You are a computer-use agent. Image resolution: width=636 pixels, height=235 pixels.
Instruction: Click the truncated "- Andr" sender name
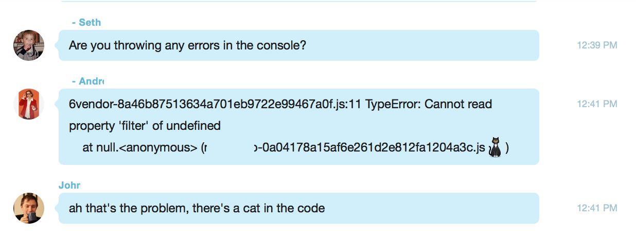point(88,81)
